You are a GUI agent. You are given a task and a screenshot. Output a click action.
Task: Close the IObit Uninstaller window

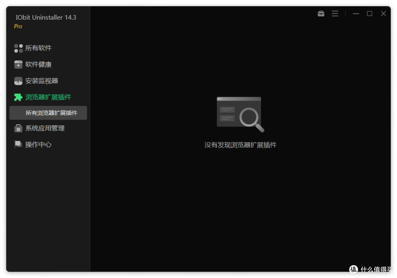(383, 13)
